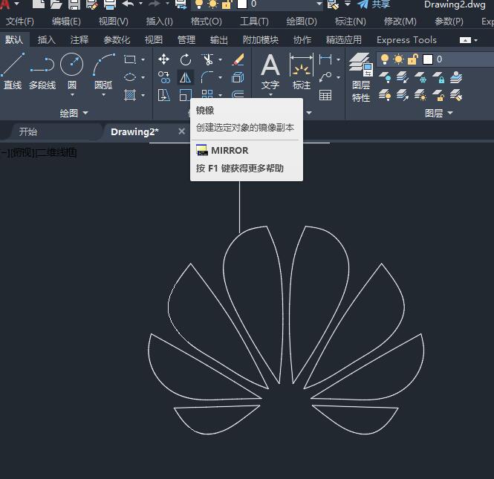Click the Make Current layer icon

pyautogui.click(x=456, y=77)
